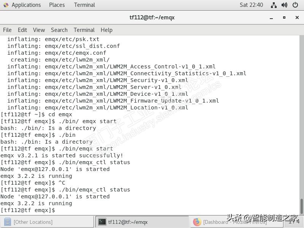The image size is (304, 228).
Task: Click the Sat 22:40 clock
Action: (x=251, y=5)
